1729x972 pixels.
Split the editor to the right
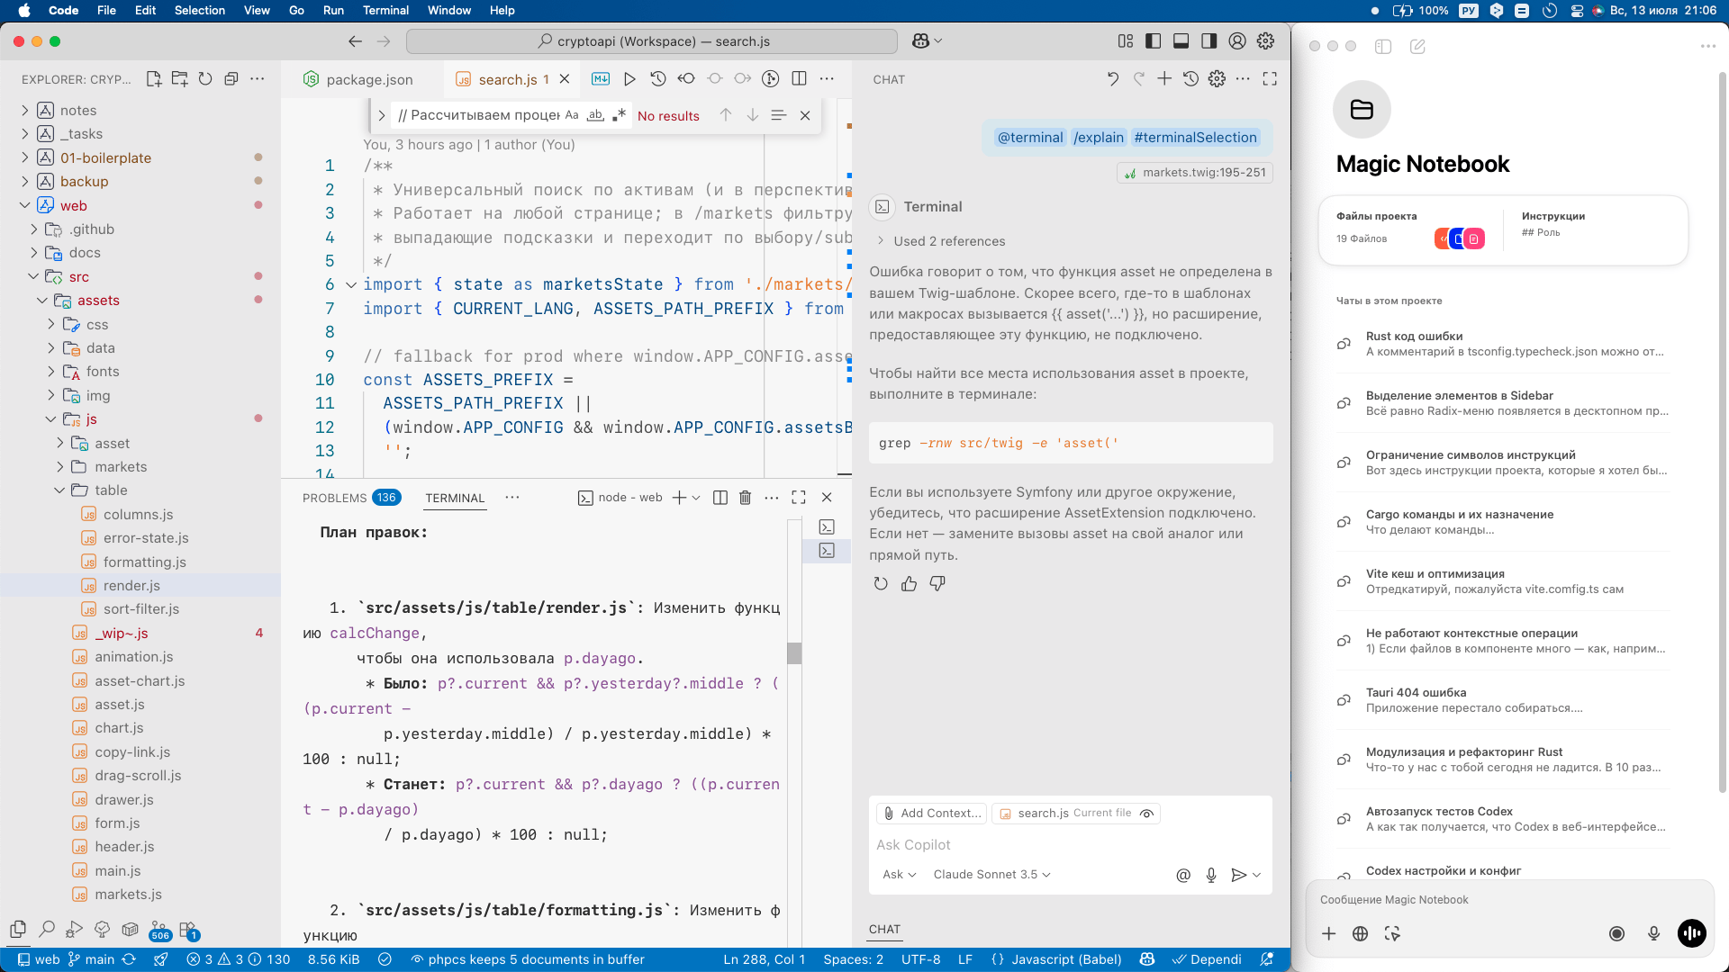click(x=799, y=79)
